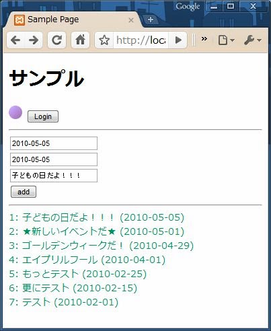Viewport: 271px width, 331px height.
Task: Focus the http://loc address bar
Action: coord(141,40)
